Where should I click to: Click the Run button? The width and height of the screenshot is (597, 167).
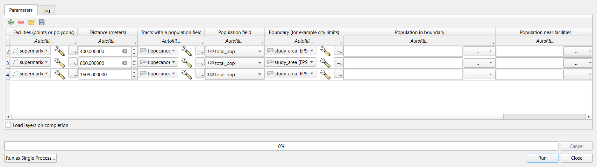[542, 158]
